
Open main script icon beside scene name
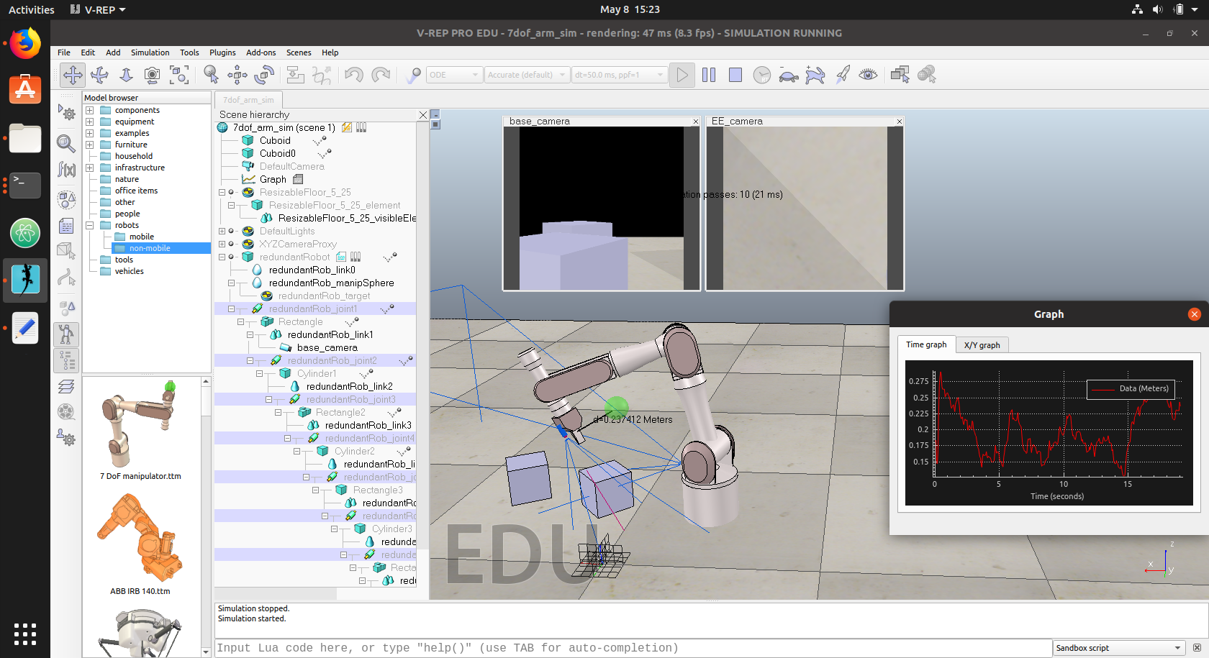[x=347, y=127]
